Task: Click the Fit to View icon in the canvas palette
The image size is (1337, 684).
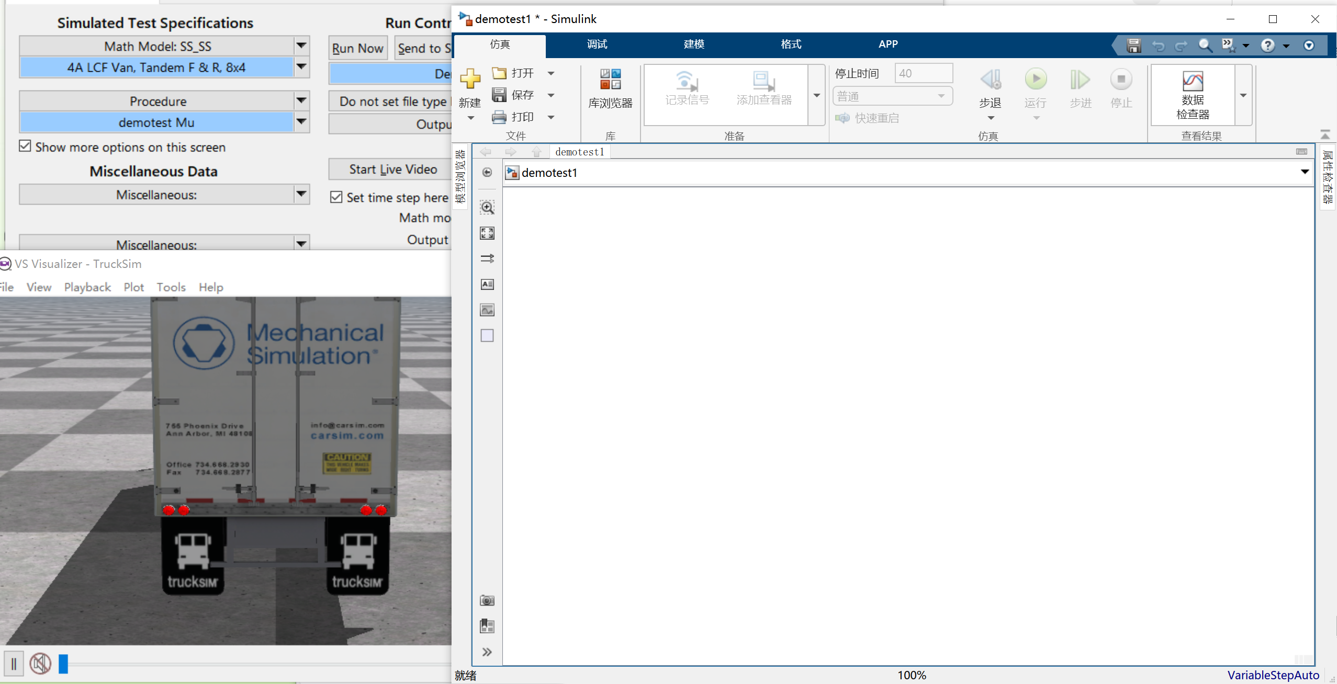Action: pos(487,233)
